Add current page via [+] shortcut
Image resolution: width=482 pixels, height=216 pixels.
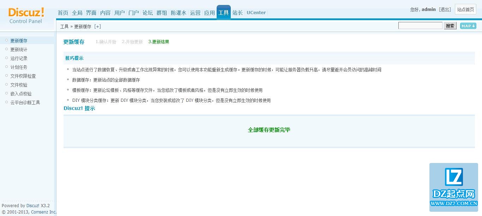pos(97,27)
